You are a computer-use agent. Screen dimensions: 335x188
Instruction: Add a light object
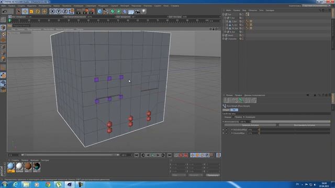[143, 11]
